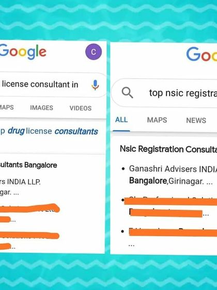
Task: Open the MAPS tab beside NEWS
Action: click(x=157, y=120)
